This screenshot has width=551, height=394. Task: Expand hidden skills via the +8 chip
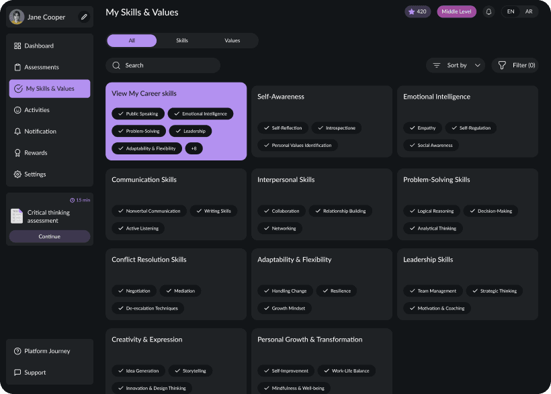[194, 148]
